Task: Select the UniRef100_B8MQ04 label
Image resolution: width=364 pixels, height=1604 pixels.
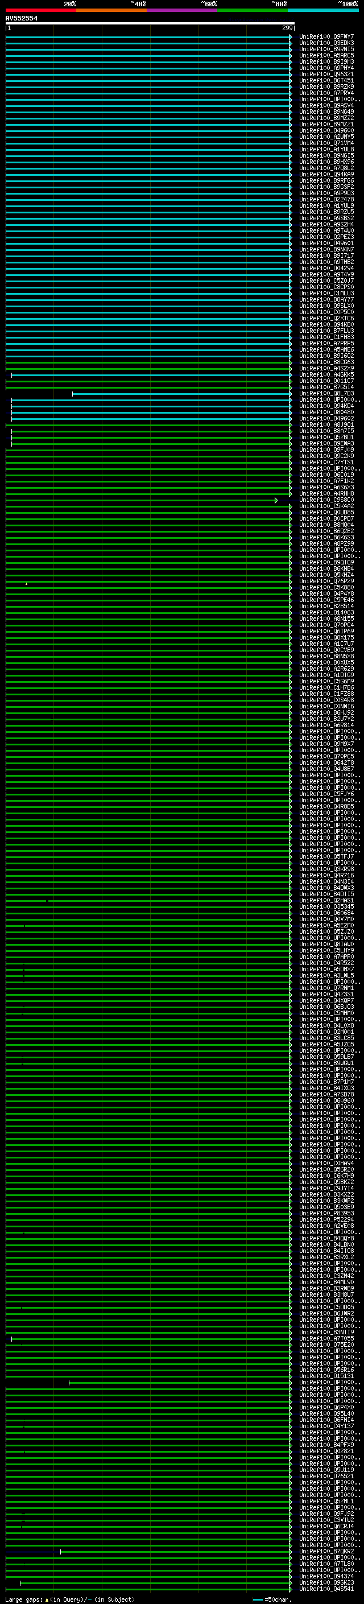Action: 326,525
